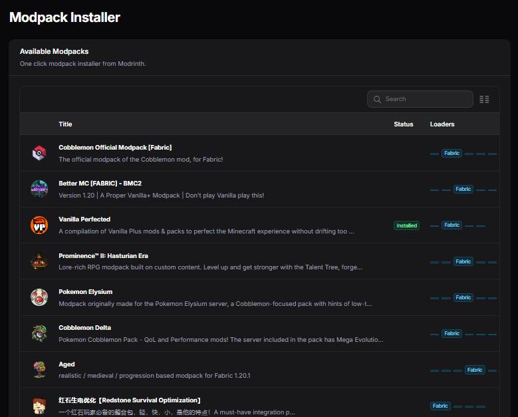518x417 pixels.
Task: Click the Available Modpacks heading
Action: [54, 52]
